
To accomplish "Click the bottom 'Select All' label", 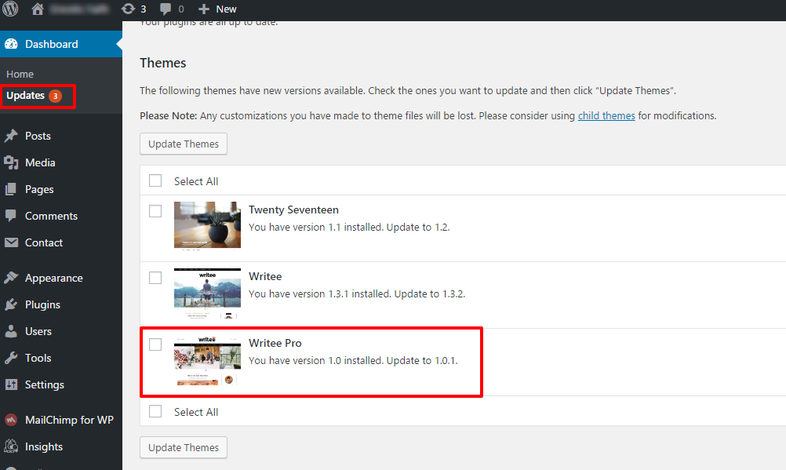I will point(196,412).
